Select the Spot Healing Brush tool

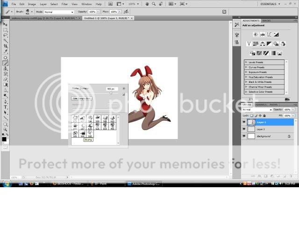[5, 58]
